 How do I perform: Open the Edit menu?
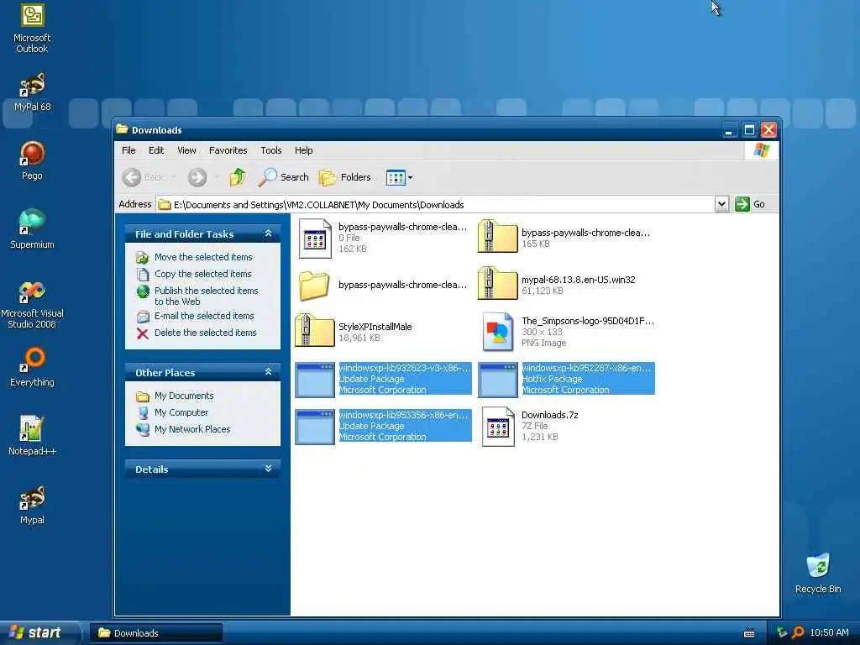pos(155,150)
